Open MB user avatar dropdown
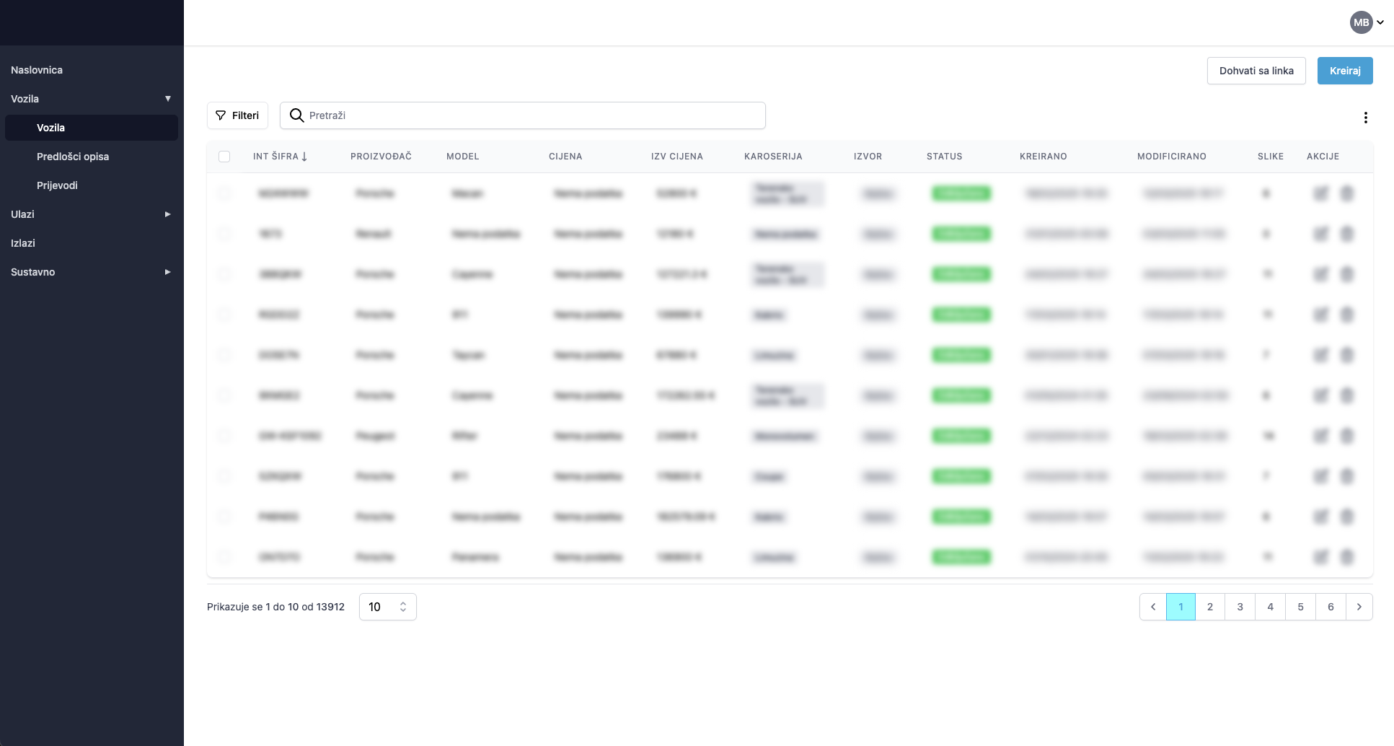The height and width of the screenshot is (746, 1394). [1366, 22]
